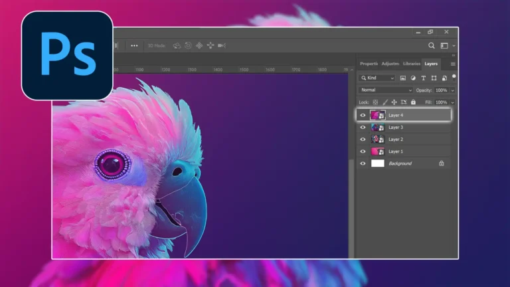Filter layers by shape layers icon

[434, 78]
